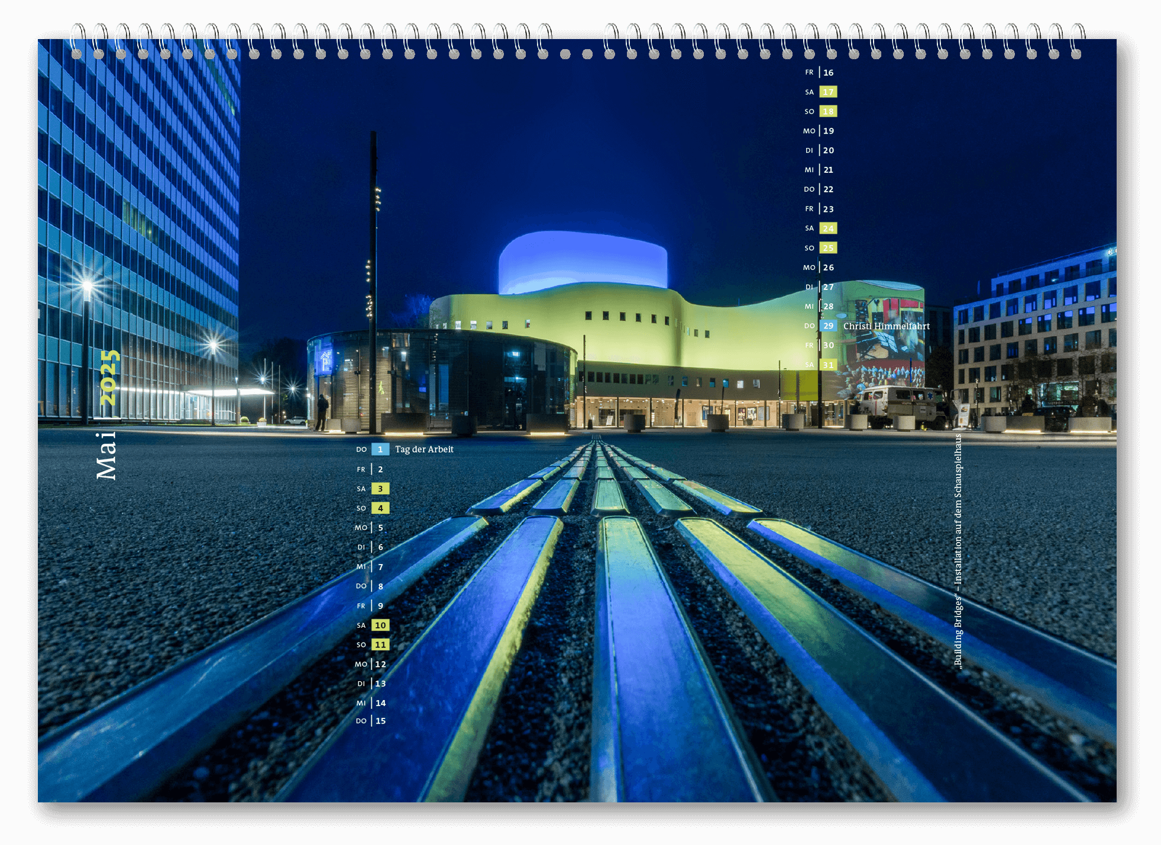Click the yellow 2025 year label
The image size is (1161, 845).
[109, 378]
